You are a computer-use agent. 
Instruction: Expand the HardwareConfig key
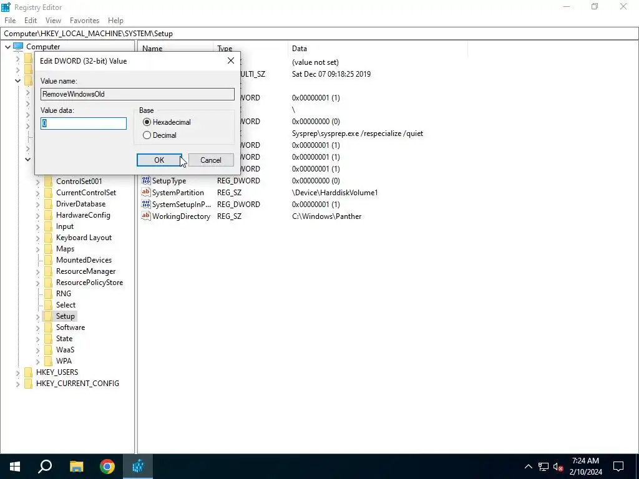(38, 215)
